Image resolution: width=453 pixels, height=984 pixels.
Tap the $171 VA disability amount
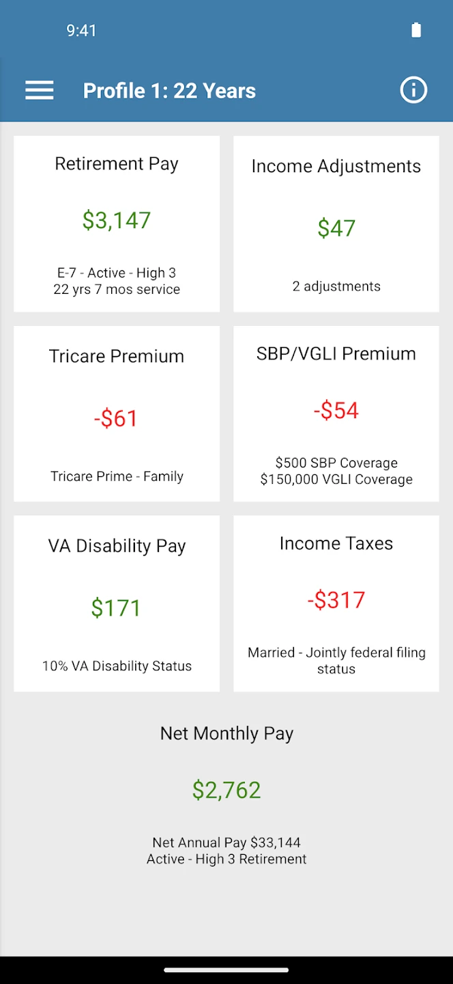coord(116,608)
